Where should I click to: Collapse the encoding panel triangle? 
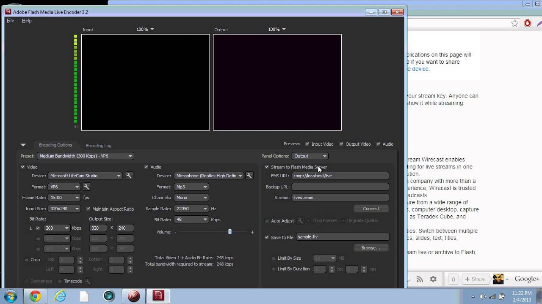click(x=23, y=145)
